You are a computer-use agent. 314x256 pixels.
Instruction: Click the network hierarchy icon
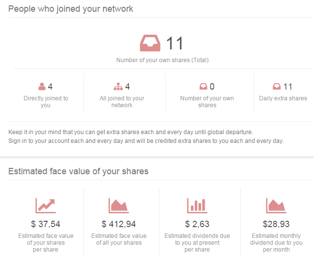click(x=118, y=87)
